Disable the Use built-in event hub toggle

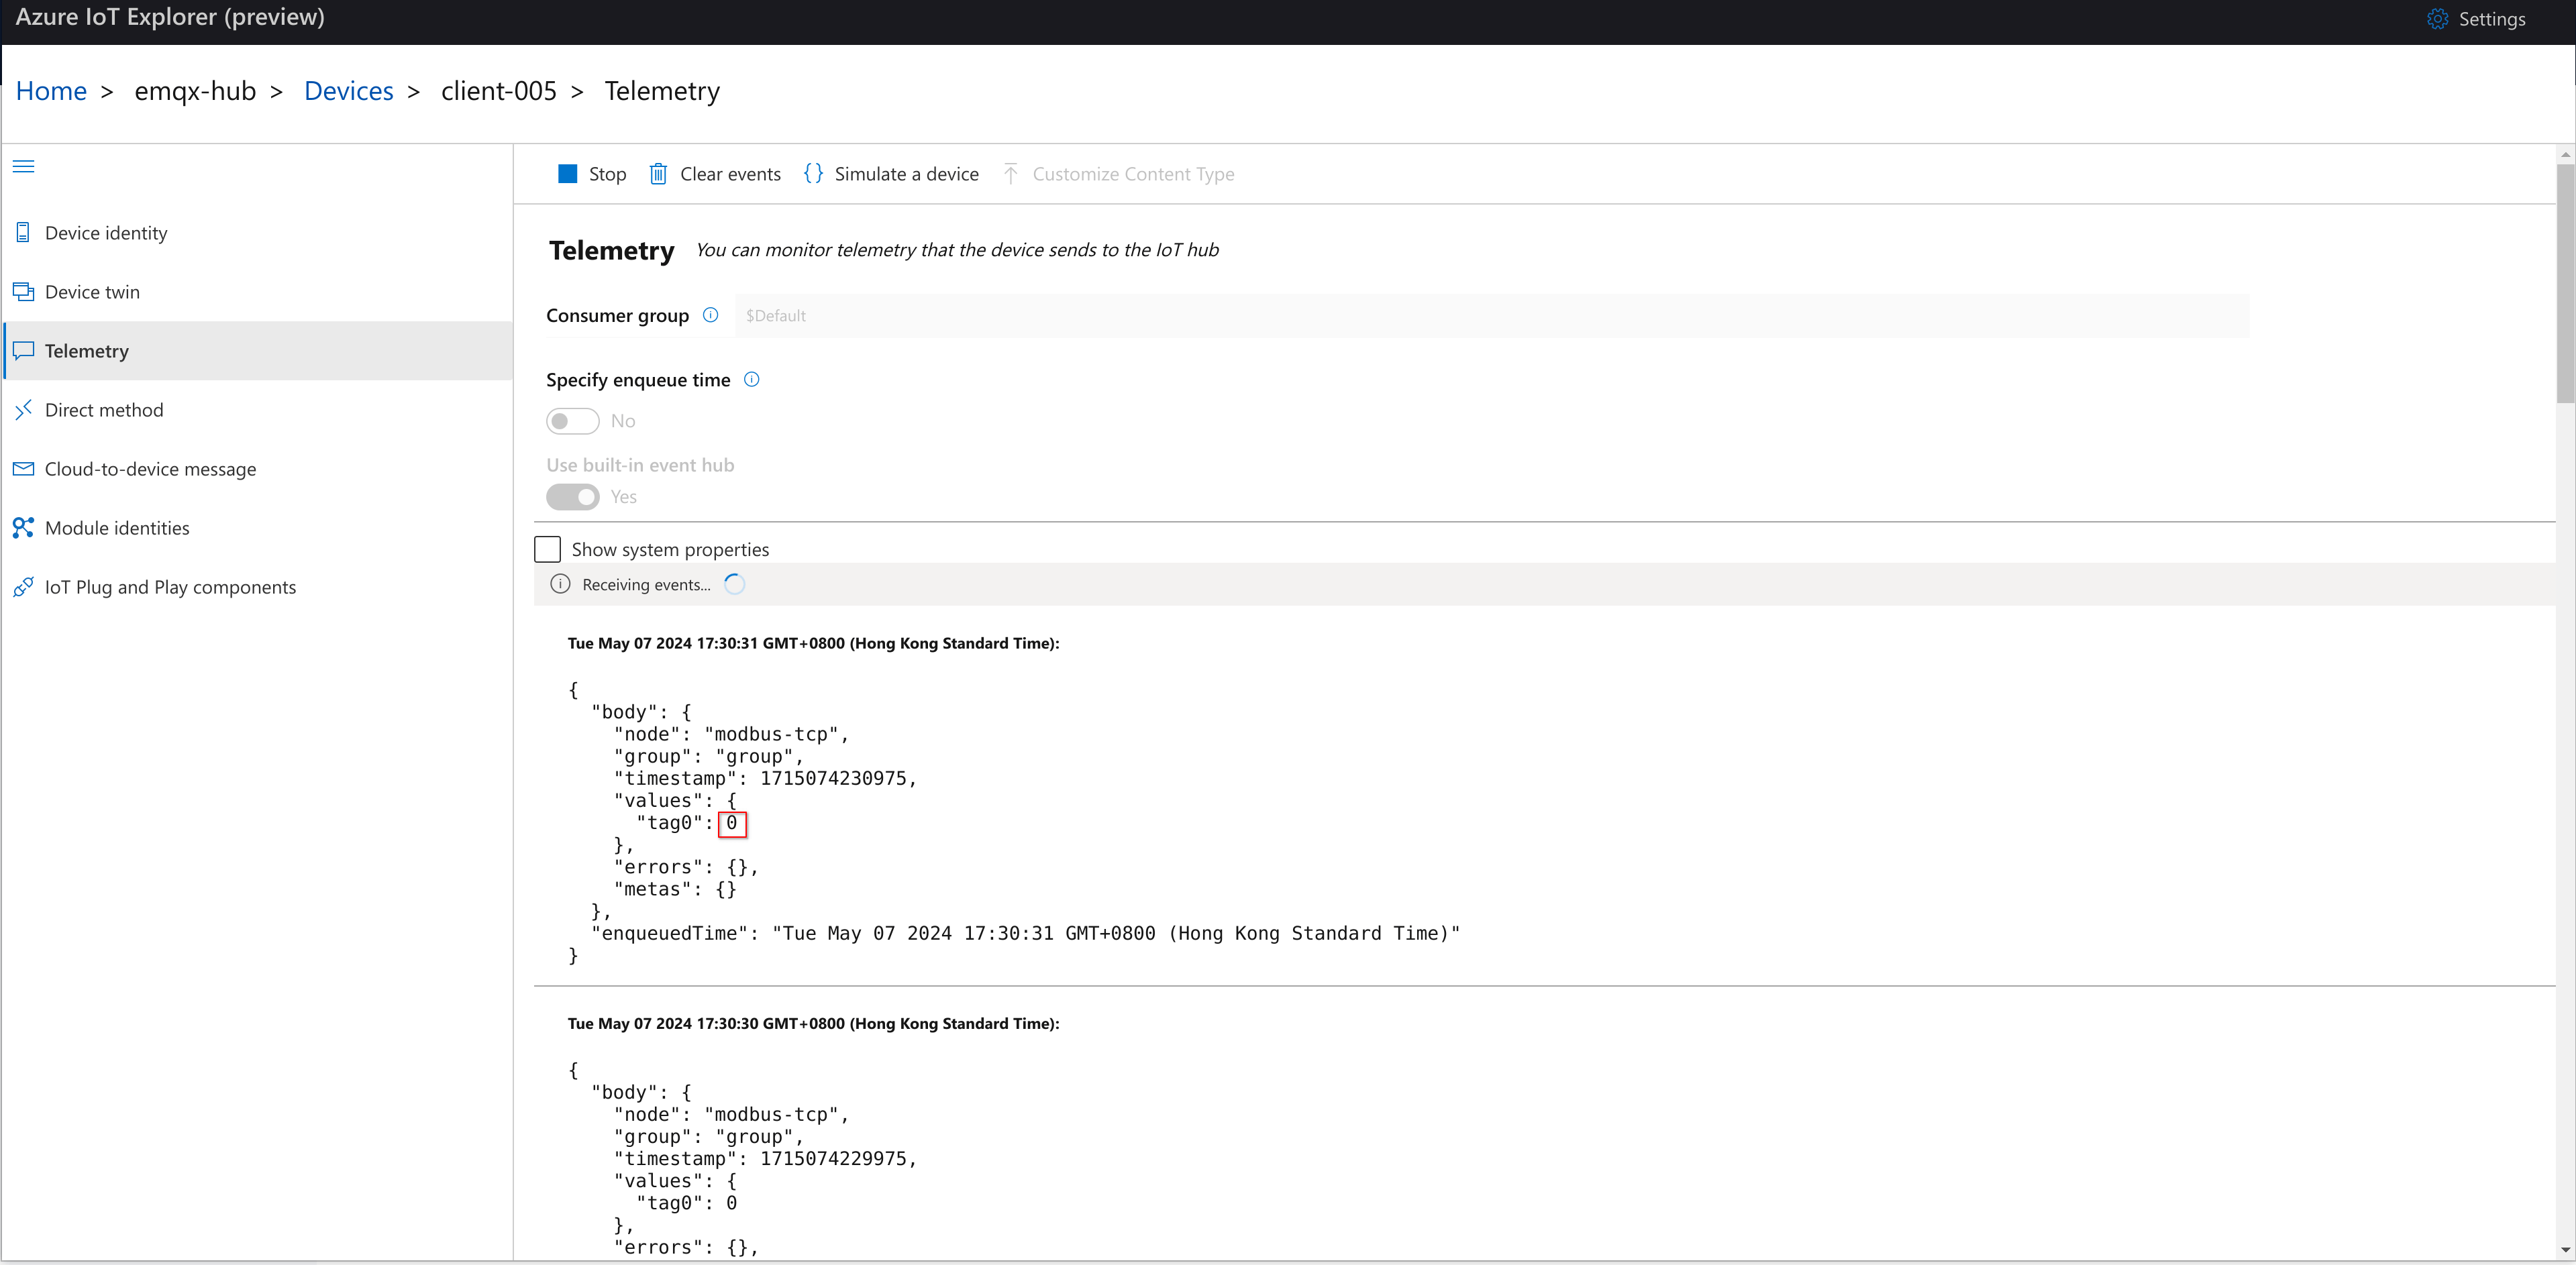pyautogui.click(x=573, y=496)
